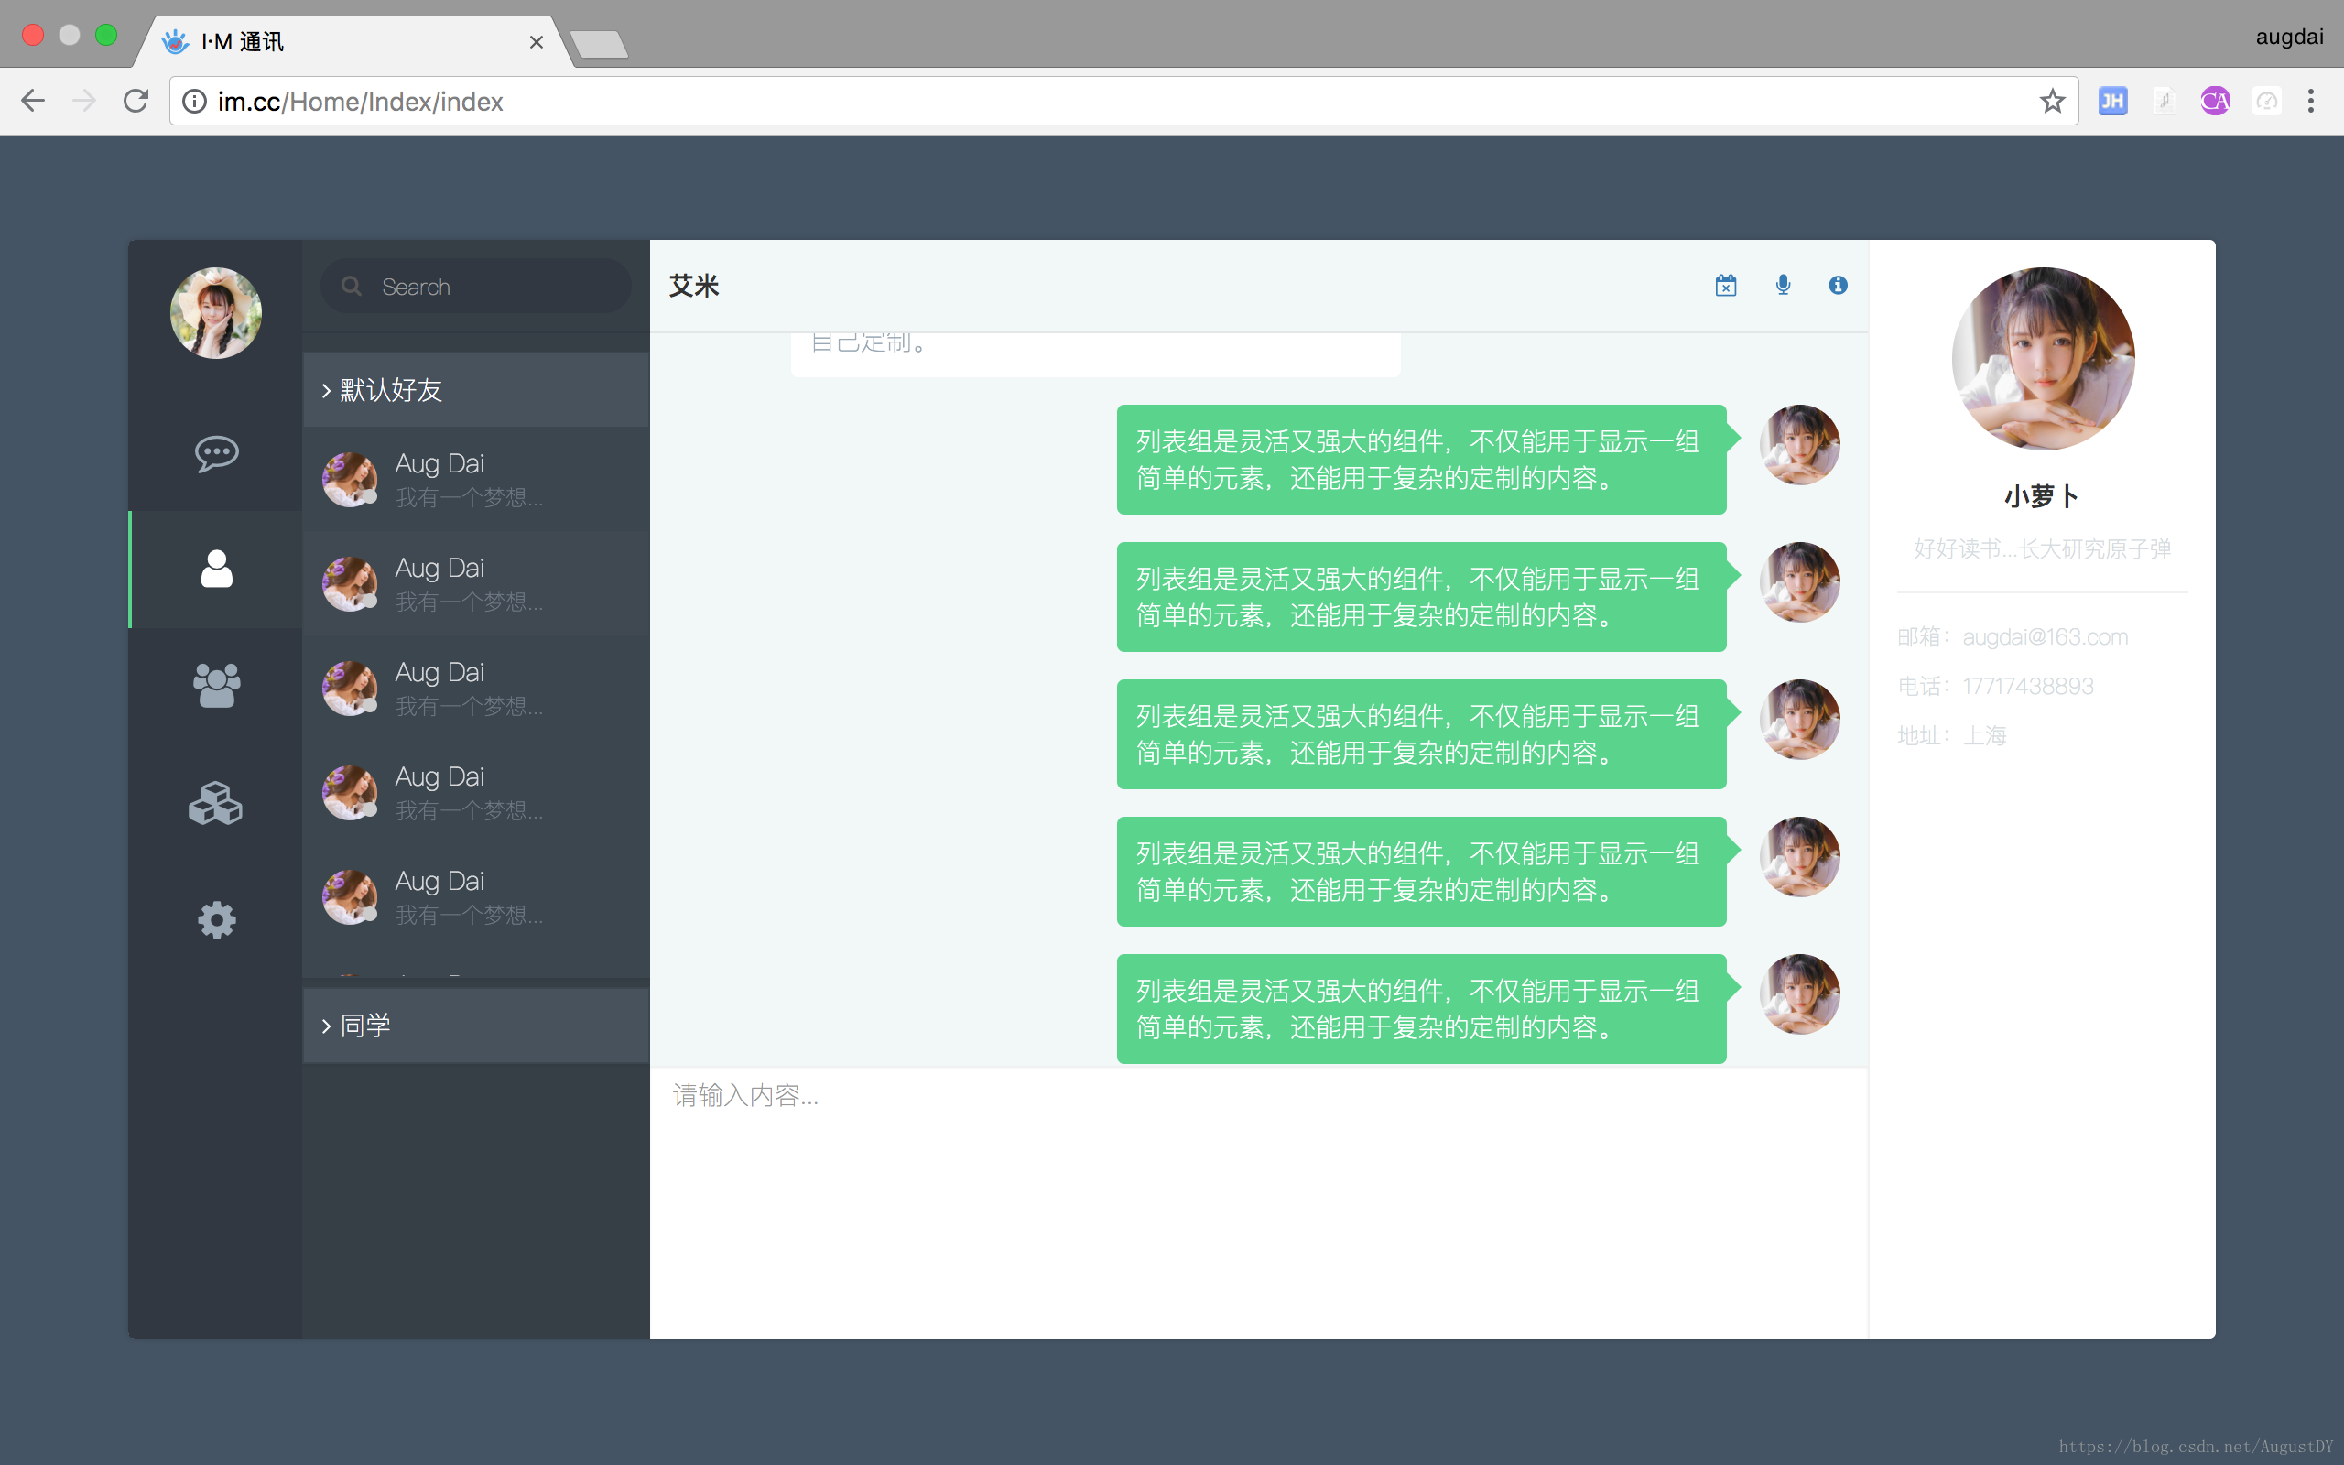Open the groups icon in sidebar
Viewport: 2344px width, 1465px height.
point(216,685)
